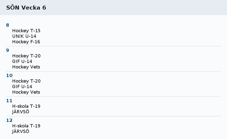Select the hour 12 label

click(9, 120)
